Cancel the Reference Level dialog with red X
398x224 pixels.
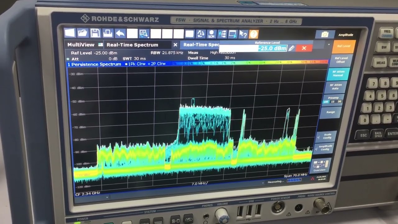point(304,48)
